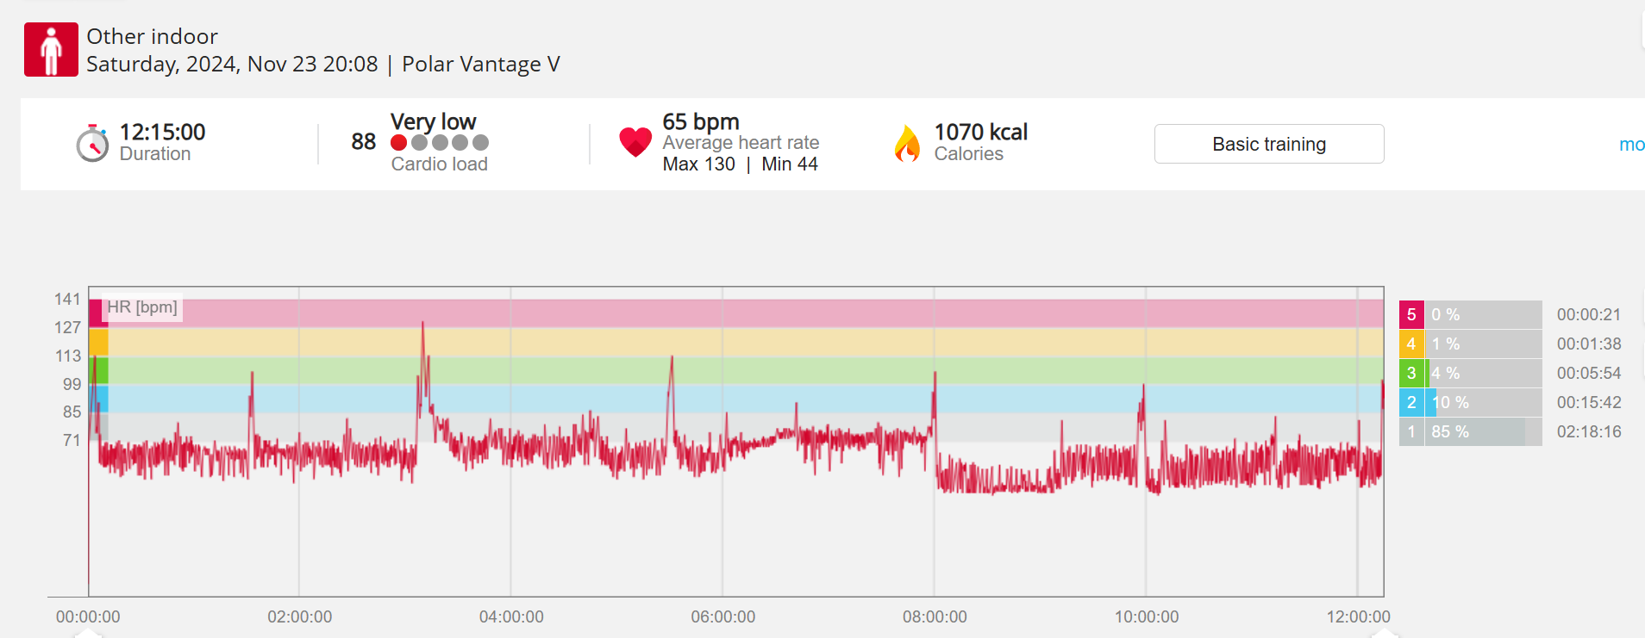
Task: Open the partially visible 'mo' link
Action: click(x=1631, y=145)
